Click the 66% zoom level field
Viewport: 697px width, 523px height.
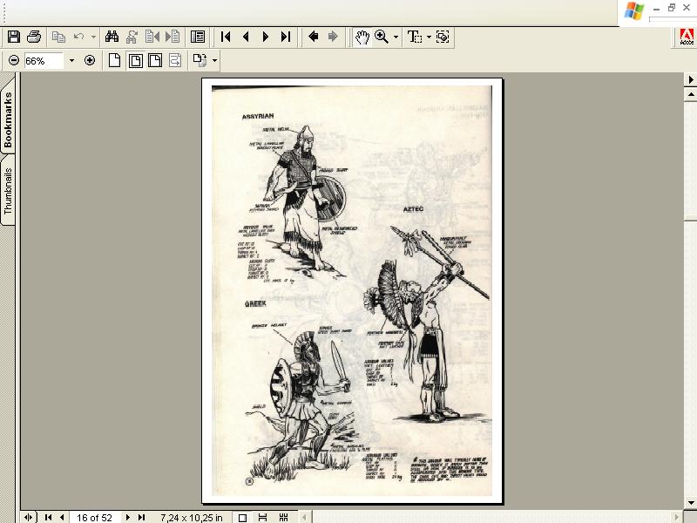pos(44,61)
